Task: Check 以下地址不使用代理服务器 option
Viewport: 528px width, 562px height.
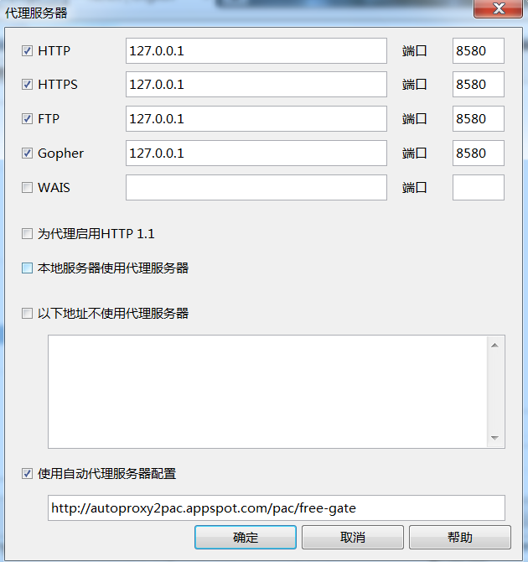Action: click(27, 314)
